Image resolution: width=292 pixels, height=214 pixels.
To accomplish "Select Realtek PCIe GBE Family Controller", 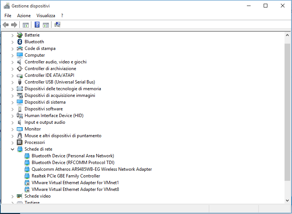I will coord(66,176).
